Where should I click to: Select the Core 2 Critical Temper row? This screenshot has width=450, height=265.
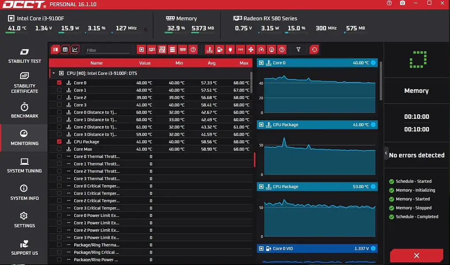pyautogui.click(x=151, y=201)
